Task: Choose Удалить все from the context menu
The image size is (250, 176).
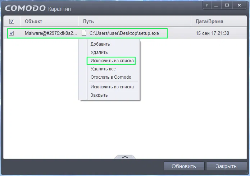Action: [x=103, y=69]
